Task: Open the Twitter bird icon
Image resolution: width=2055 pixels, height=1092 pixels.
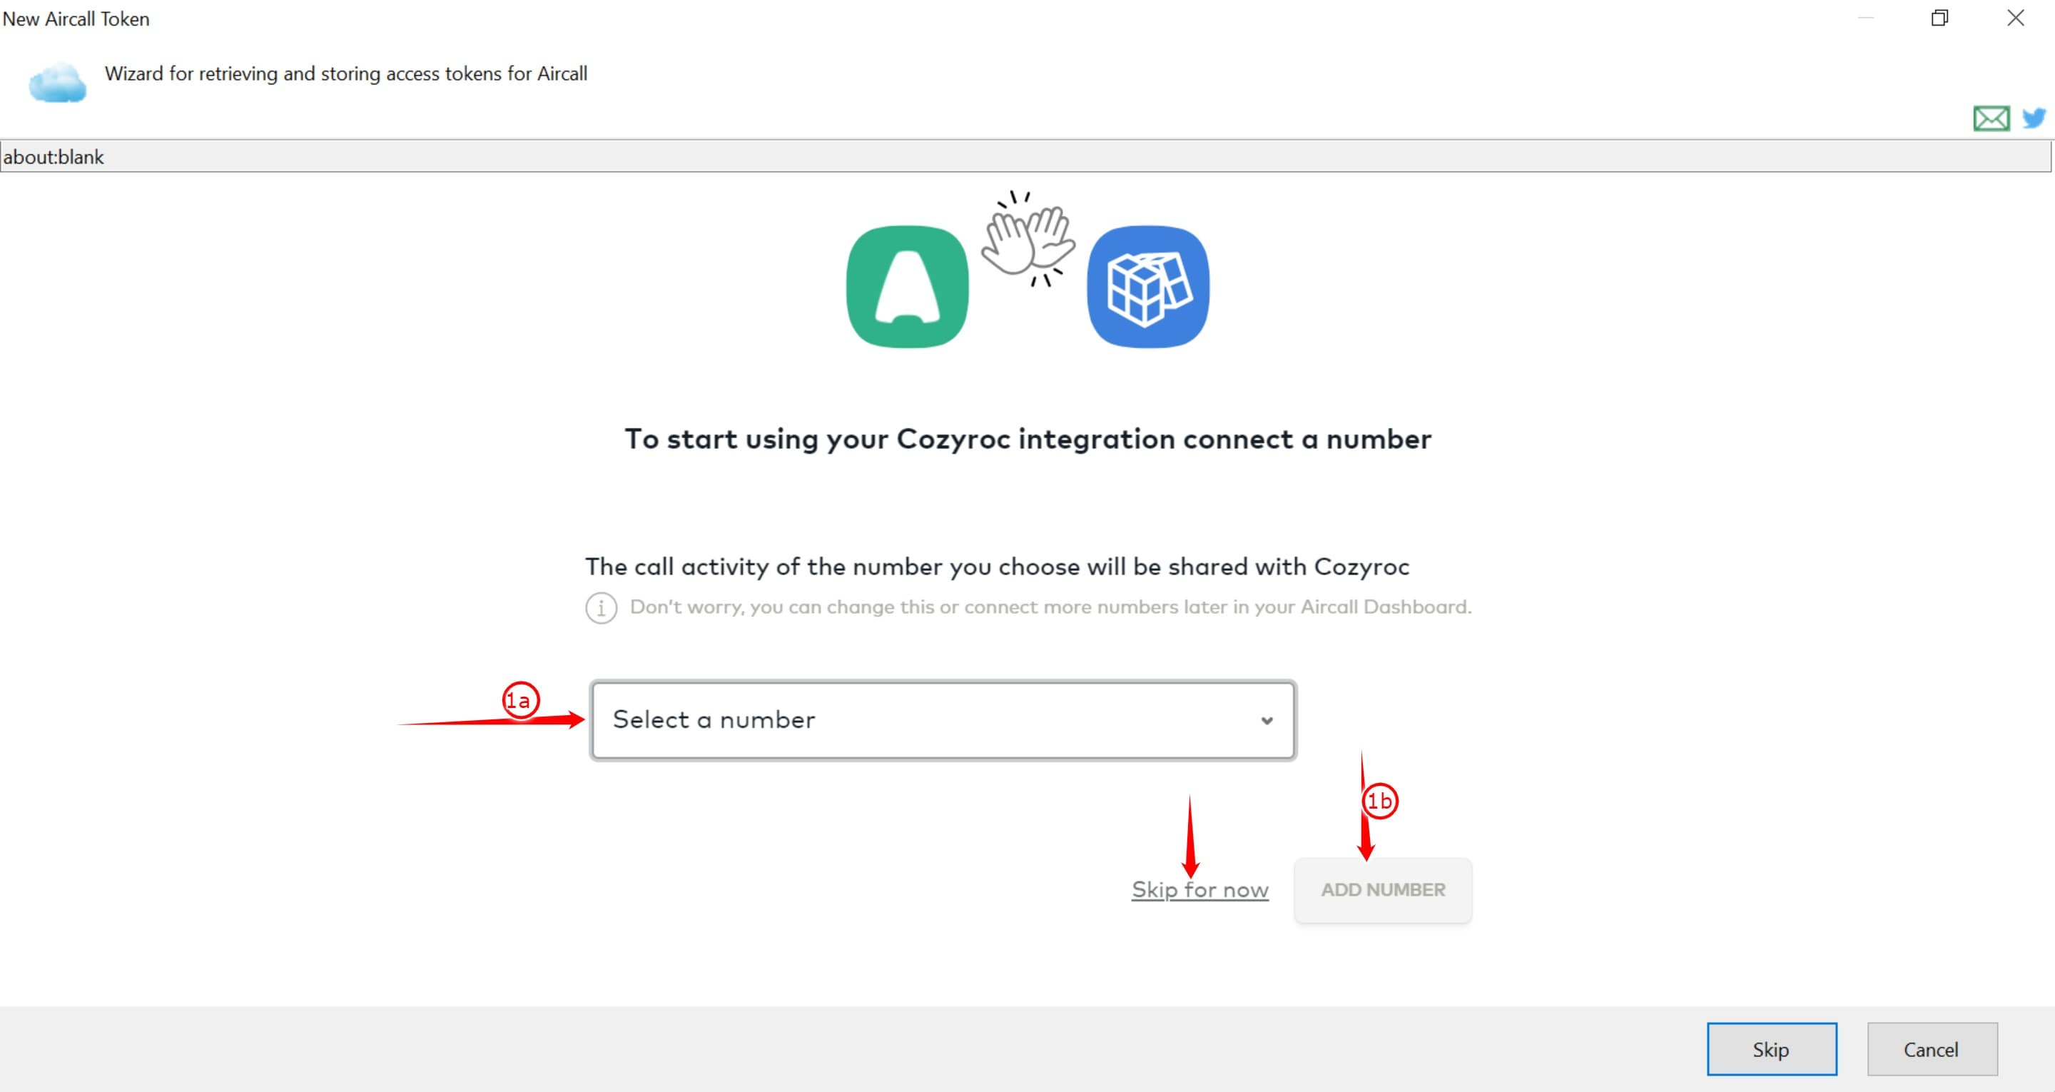Action: pos(2034,118)
